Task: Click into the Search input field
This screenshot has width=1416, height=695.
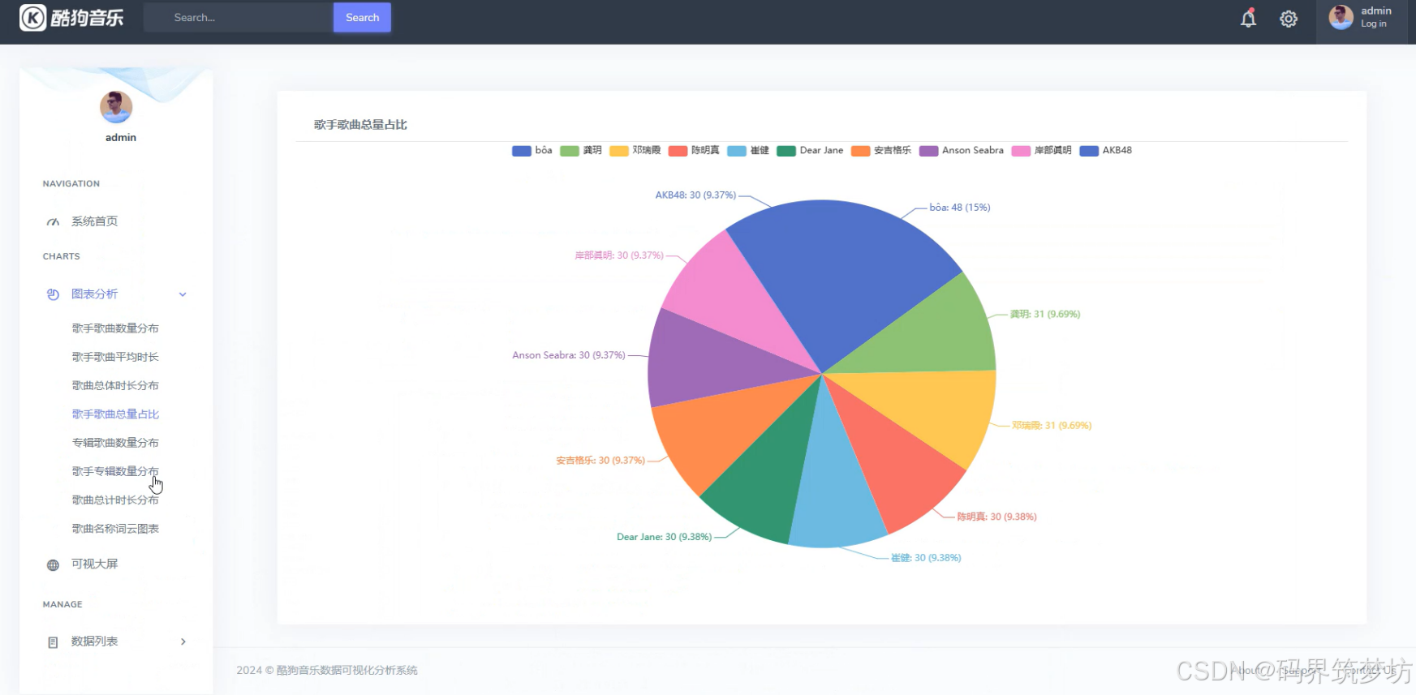Action: click(x=239, y=17)
